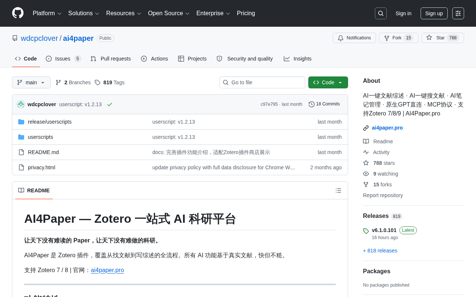Open the Packages heading link

coord(377,271)
